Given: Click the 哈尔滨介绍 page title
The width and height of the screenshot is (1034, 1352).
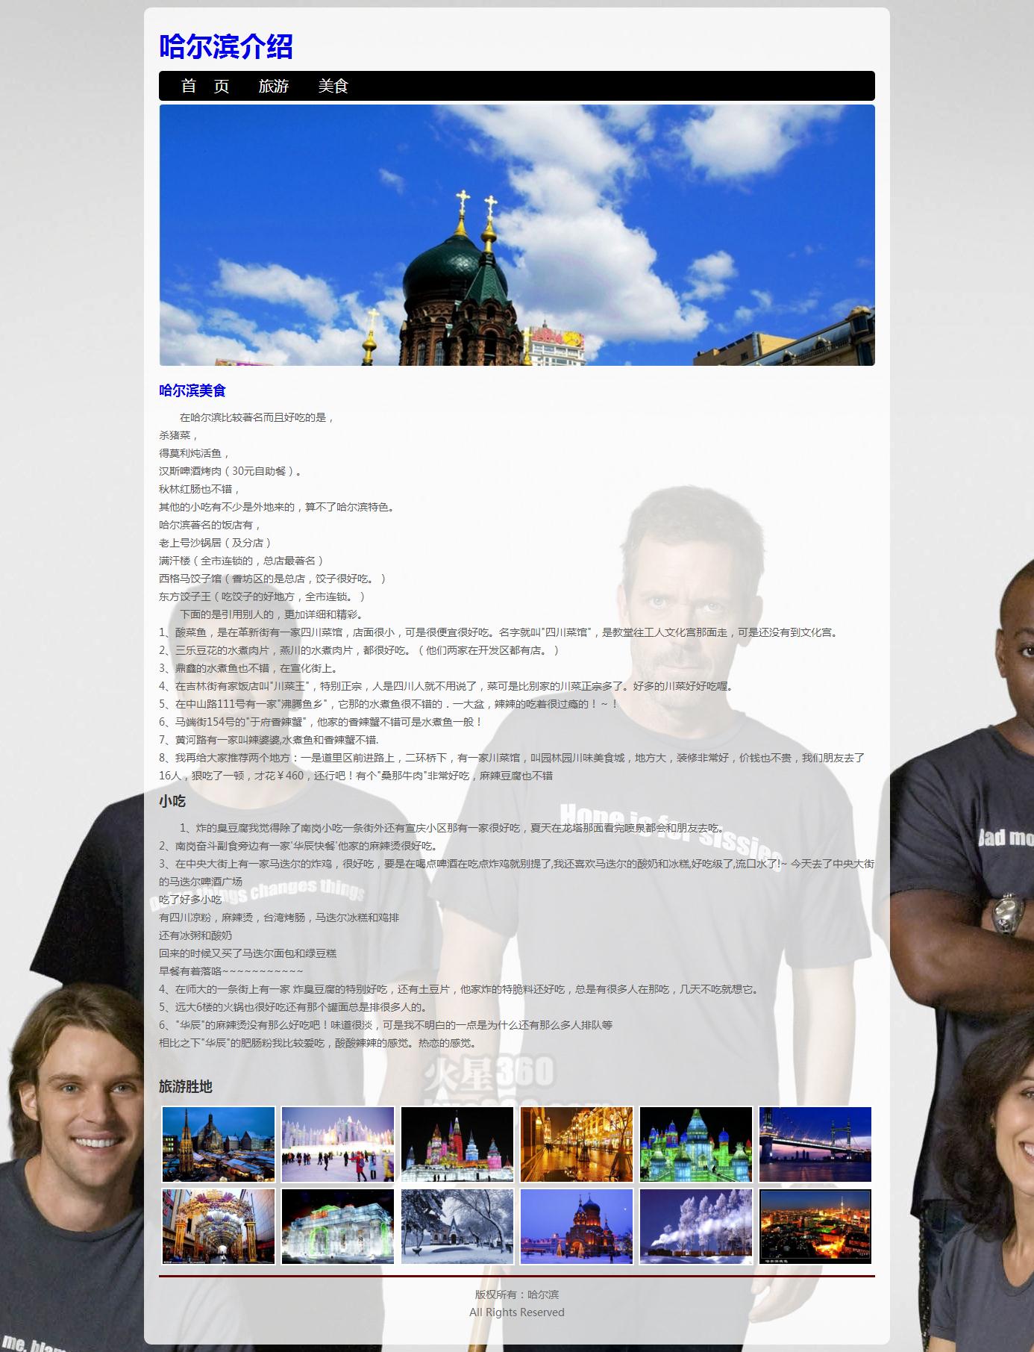Looking at the screenshot, I should click(225, 46).
